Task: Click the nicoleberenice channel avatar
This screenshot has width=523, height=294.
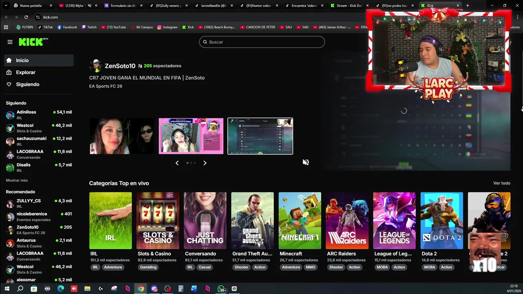Action: pyautogui.click(x=10, y=216)
